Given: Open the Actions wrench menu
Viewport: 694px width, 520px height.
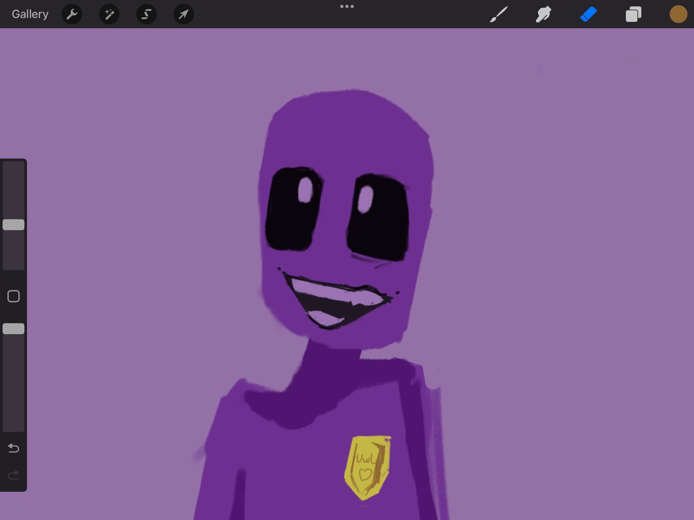Looking at the screenshot, I should 72,14.
